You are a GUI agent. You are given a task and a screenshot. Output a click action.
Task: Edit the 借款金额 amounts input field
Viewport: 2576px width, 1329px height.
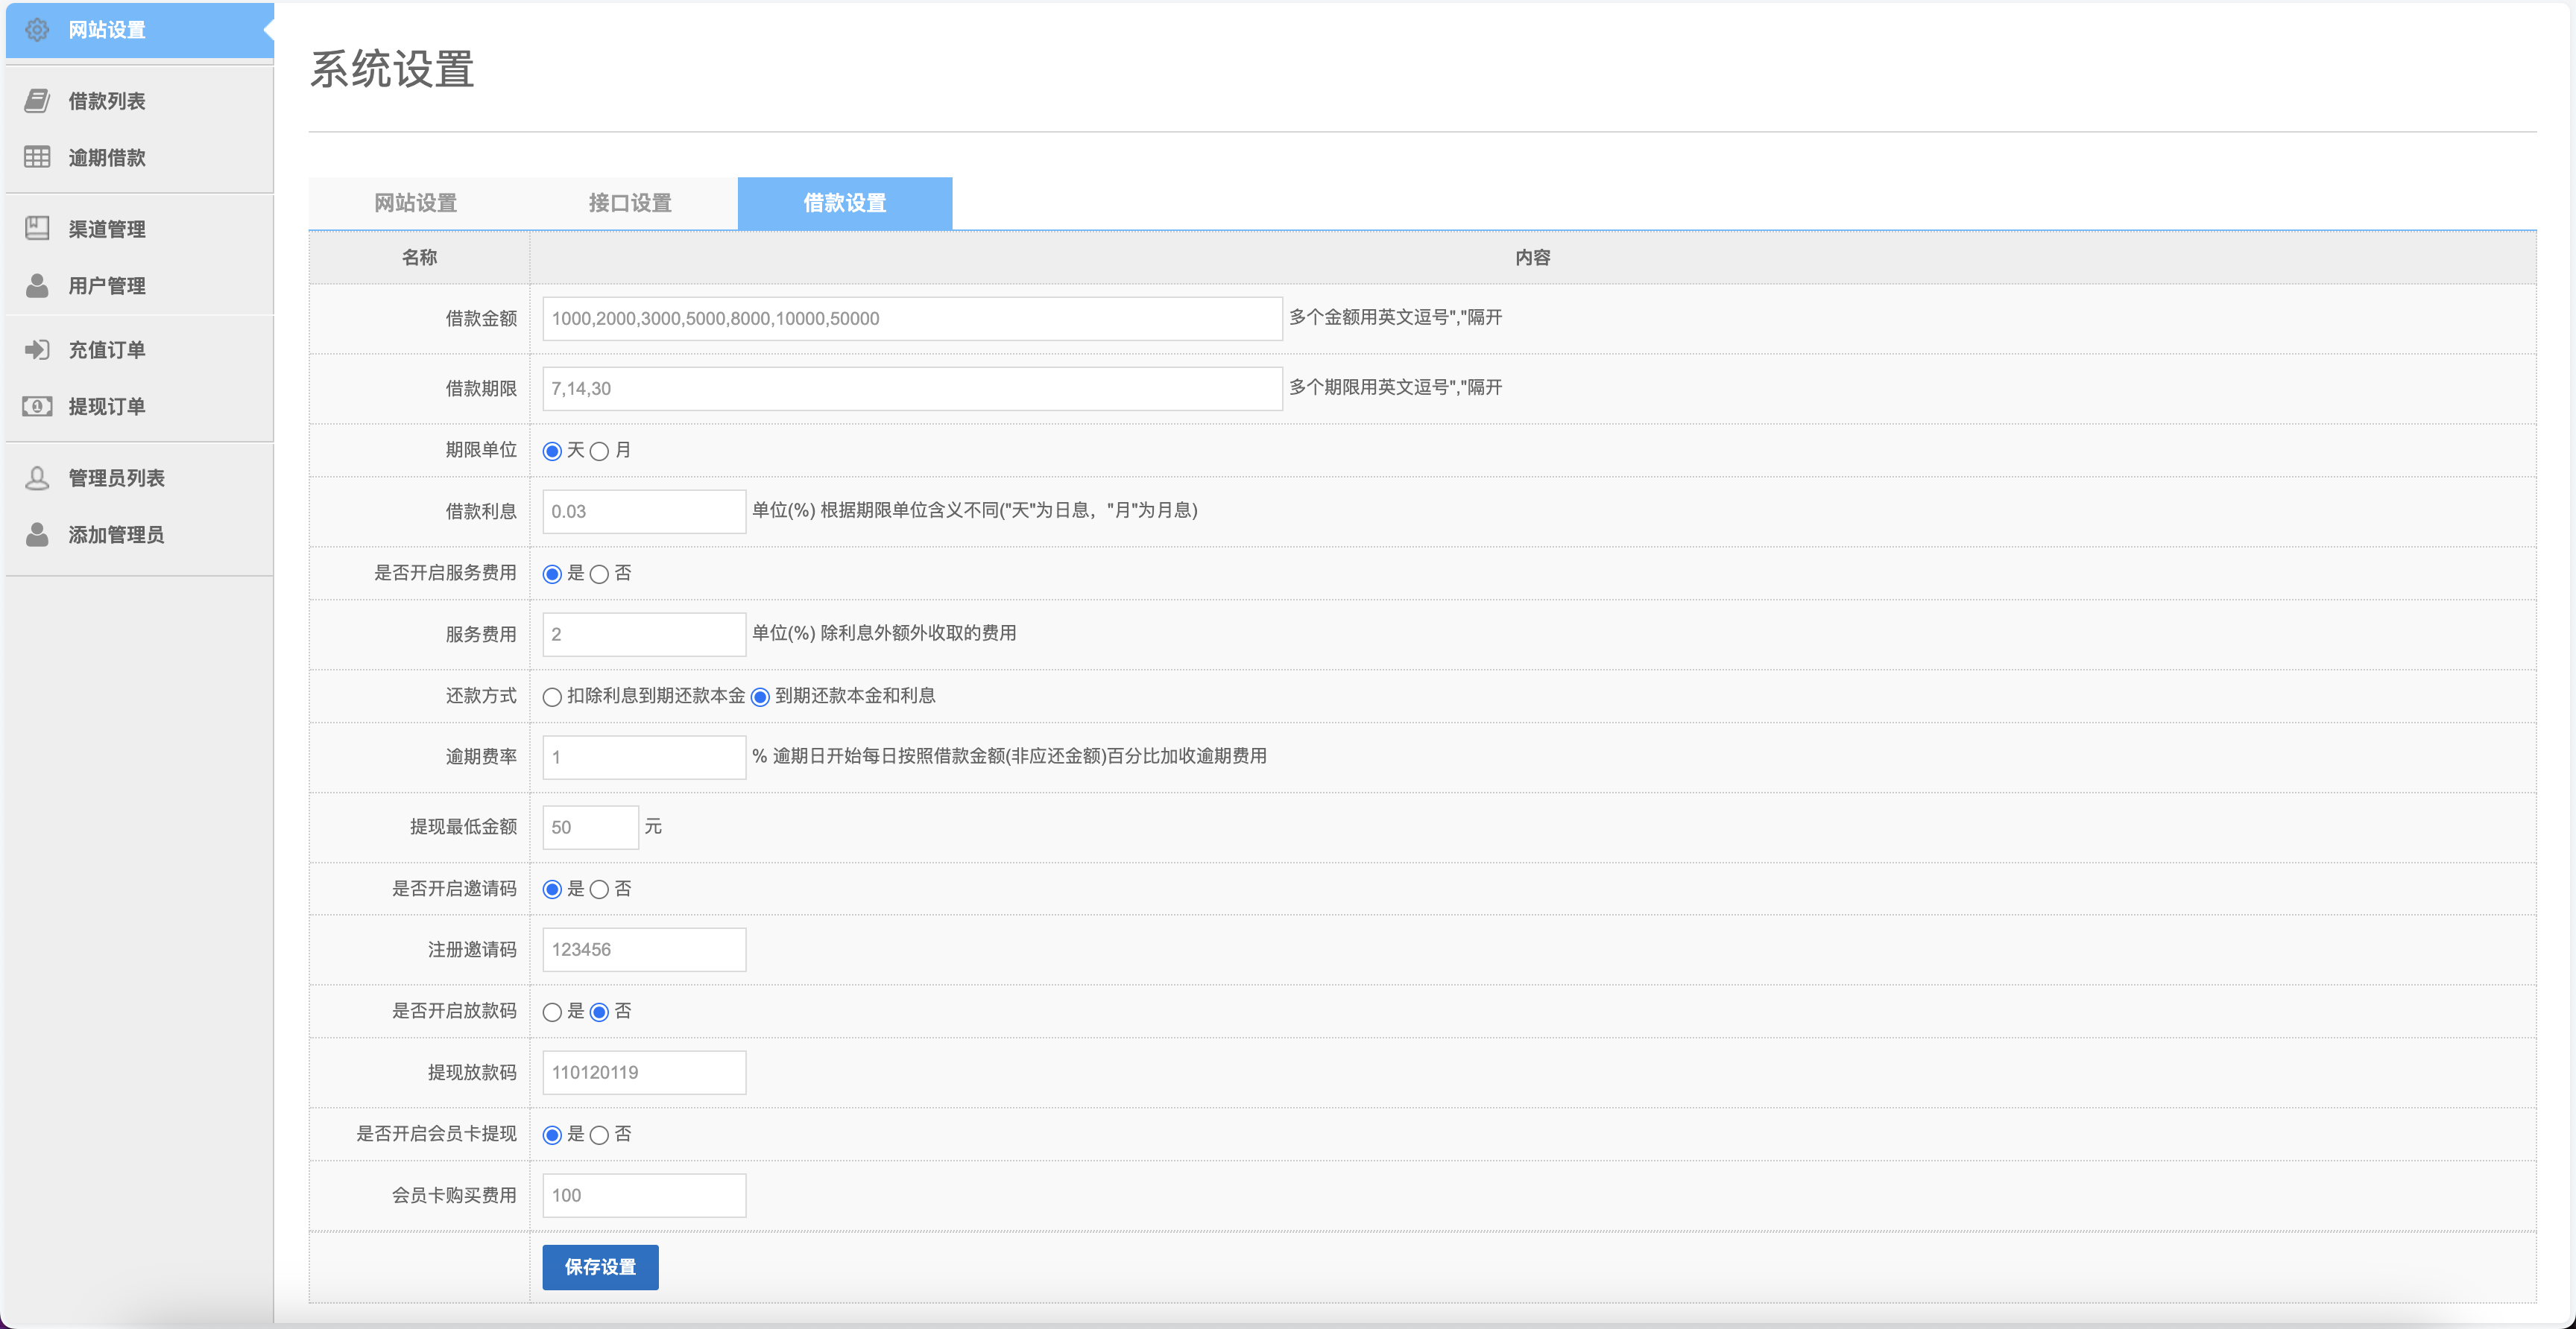click(910, 319)
